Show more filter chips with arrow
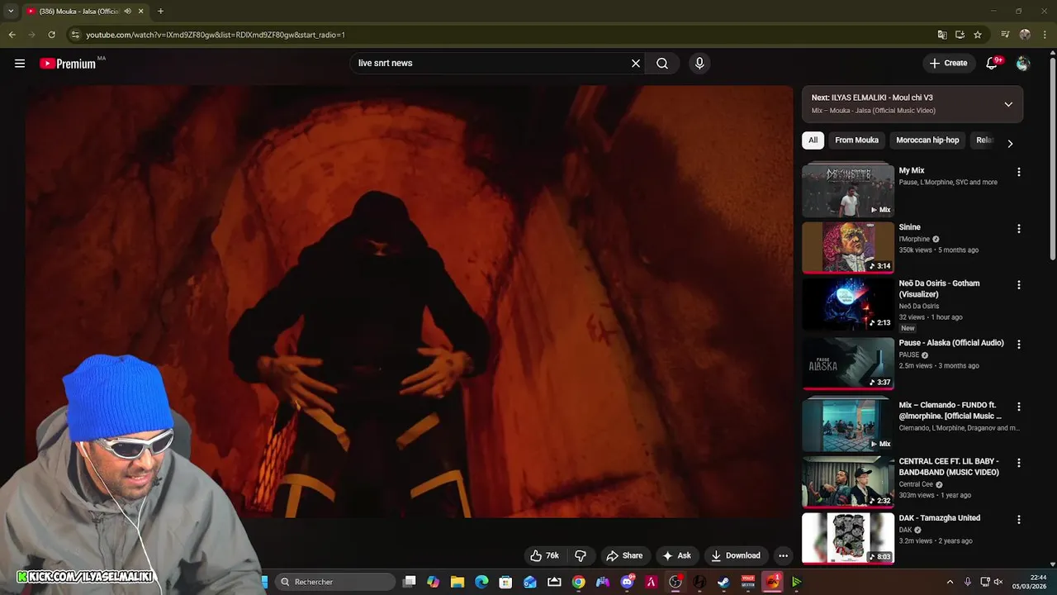The width and height of the screenshot is (1057, 595). click(x=1010, y=143)
